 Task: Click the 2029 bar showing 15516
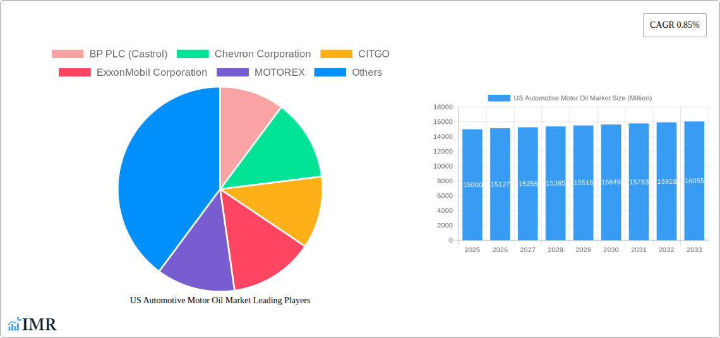pos(583,183)
